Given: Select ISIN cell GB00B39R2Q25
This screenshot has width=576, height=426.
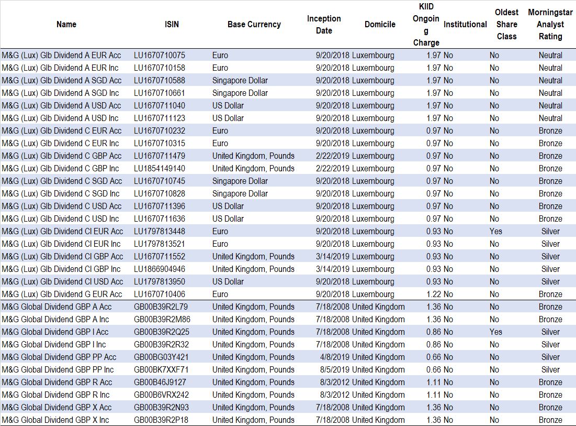Looking at the screenshot, I should [x=162, y=332].
